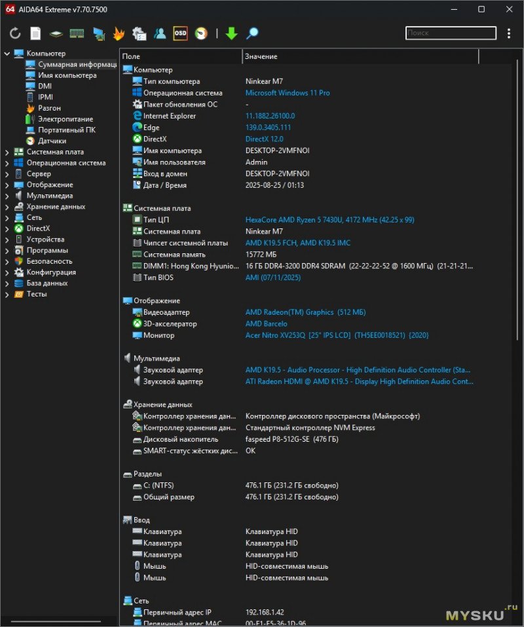
Task: Select Устройства in the sidebar tree
Action: tap(45, 239)
